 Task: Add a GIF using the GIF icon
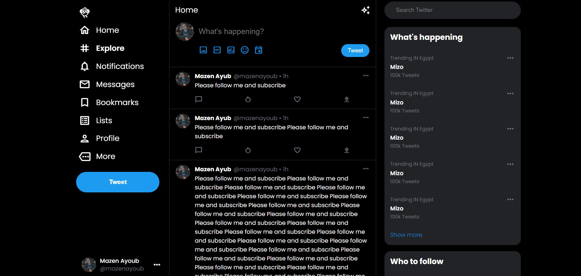217,50
